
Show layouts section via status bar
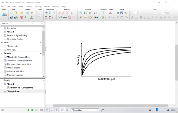pos(67,110)
